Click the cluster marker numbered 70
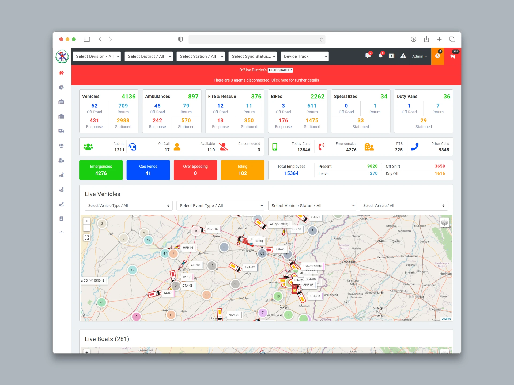This screenshot has height=385, width=514. click(x=101, y=302)
